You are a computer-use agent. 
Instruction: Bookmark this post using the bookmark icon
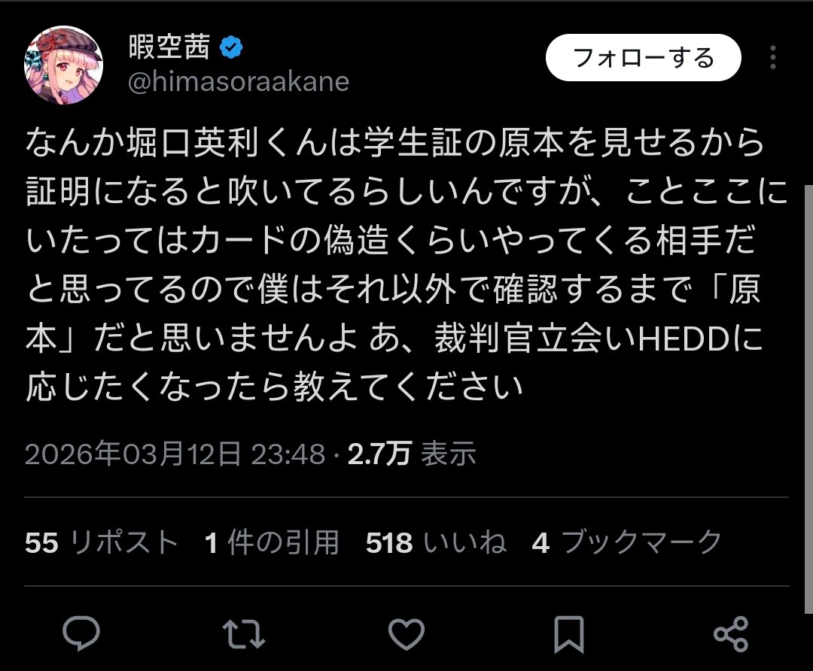pyautogui.click(x=568, y=634)
